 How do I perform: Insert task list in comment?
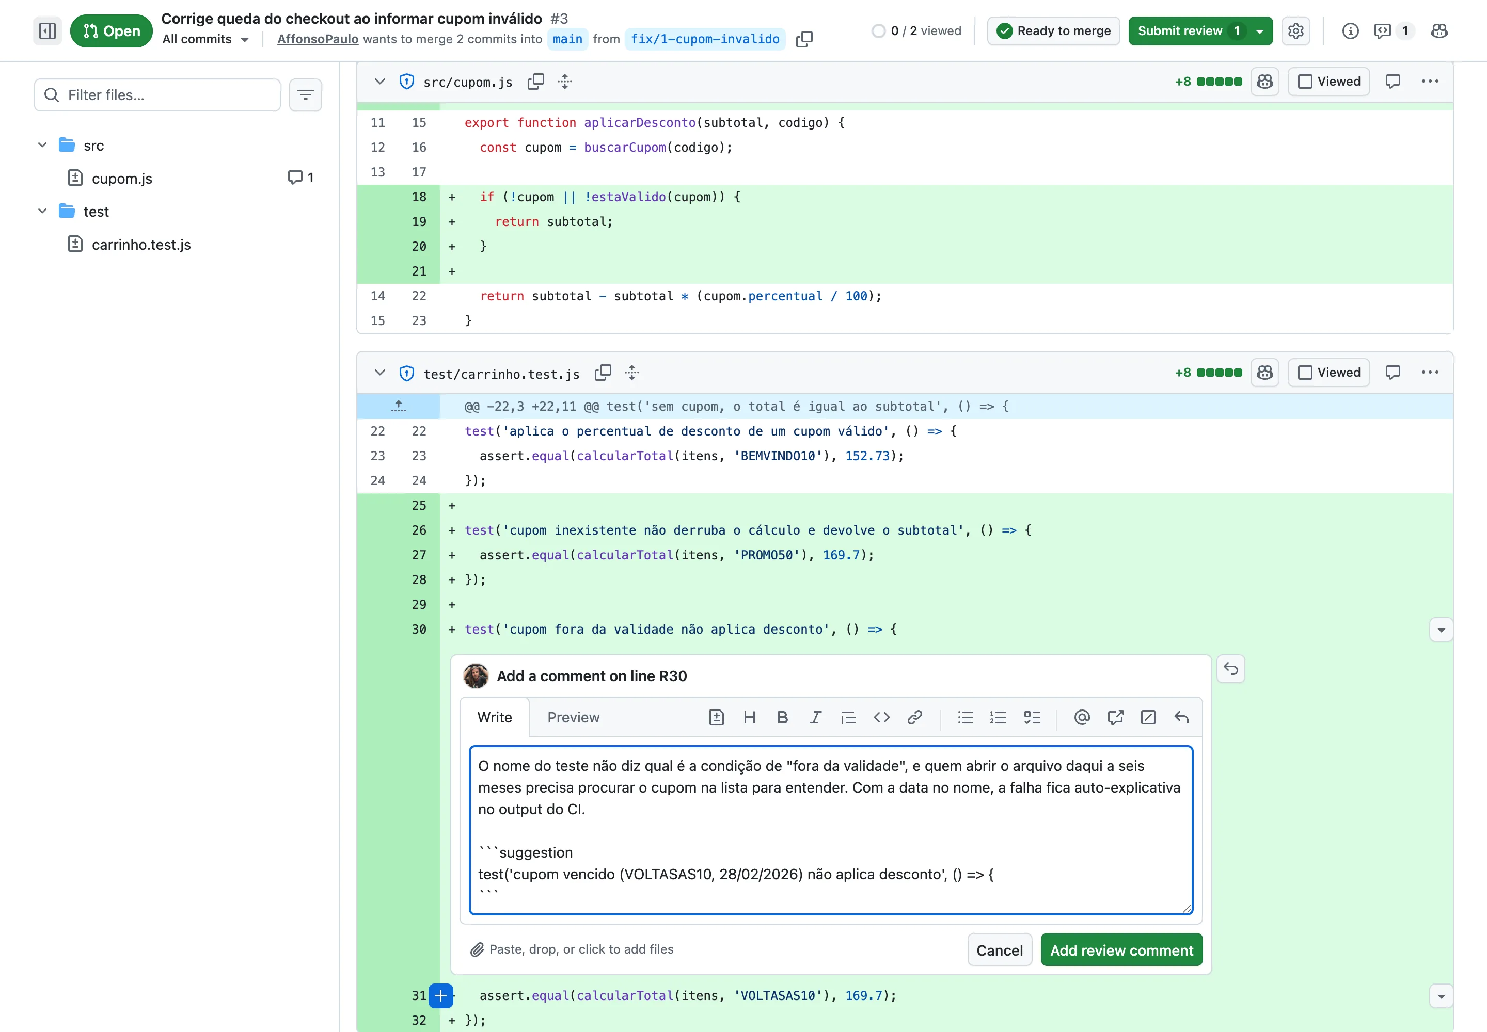tap(1032, 717)
